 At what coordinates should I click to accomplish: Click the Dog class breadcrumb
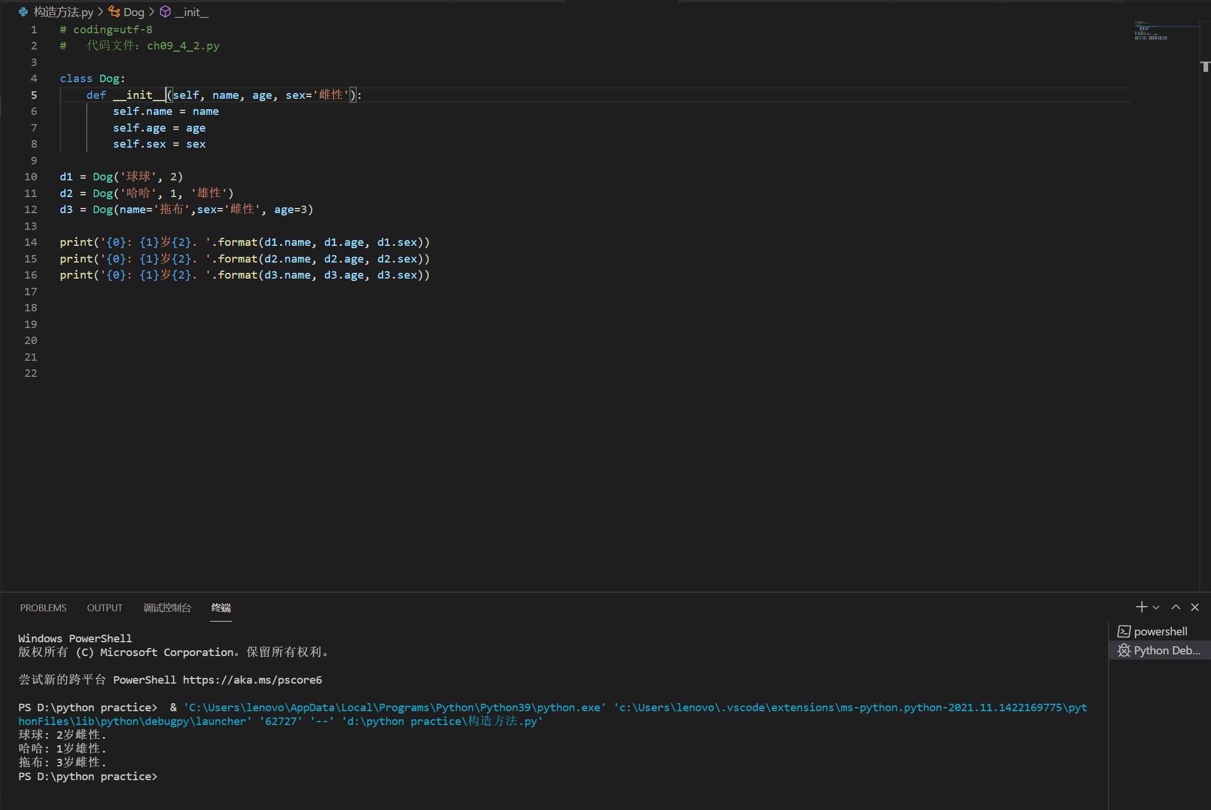(133, 12)
